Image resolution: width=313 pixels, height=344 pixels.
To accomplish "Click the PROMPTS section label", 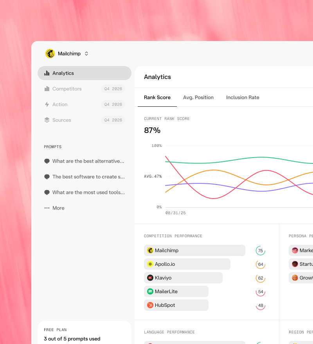I will pyautogui.click(x=53, y=147).
